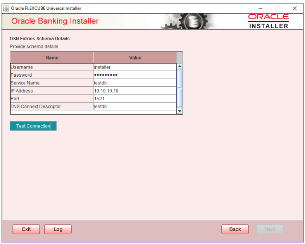Select the Service Name row label
Screen dimensions: 305x244
(x=52, y=83)
